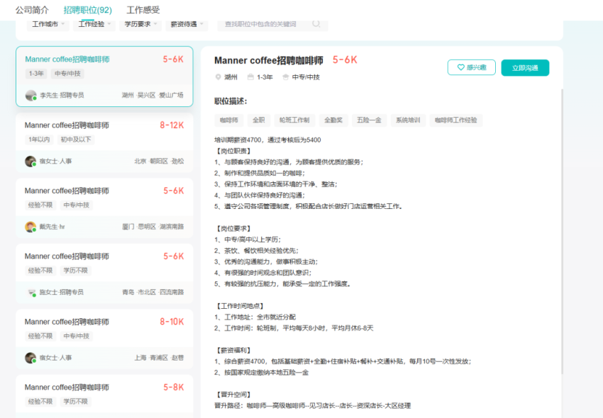
Task: Open the 青岛 市北区 job card title
Action: point(67,256)
